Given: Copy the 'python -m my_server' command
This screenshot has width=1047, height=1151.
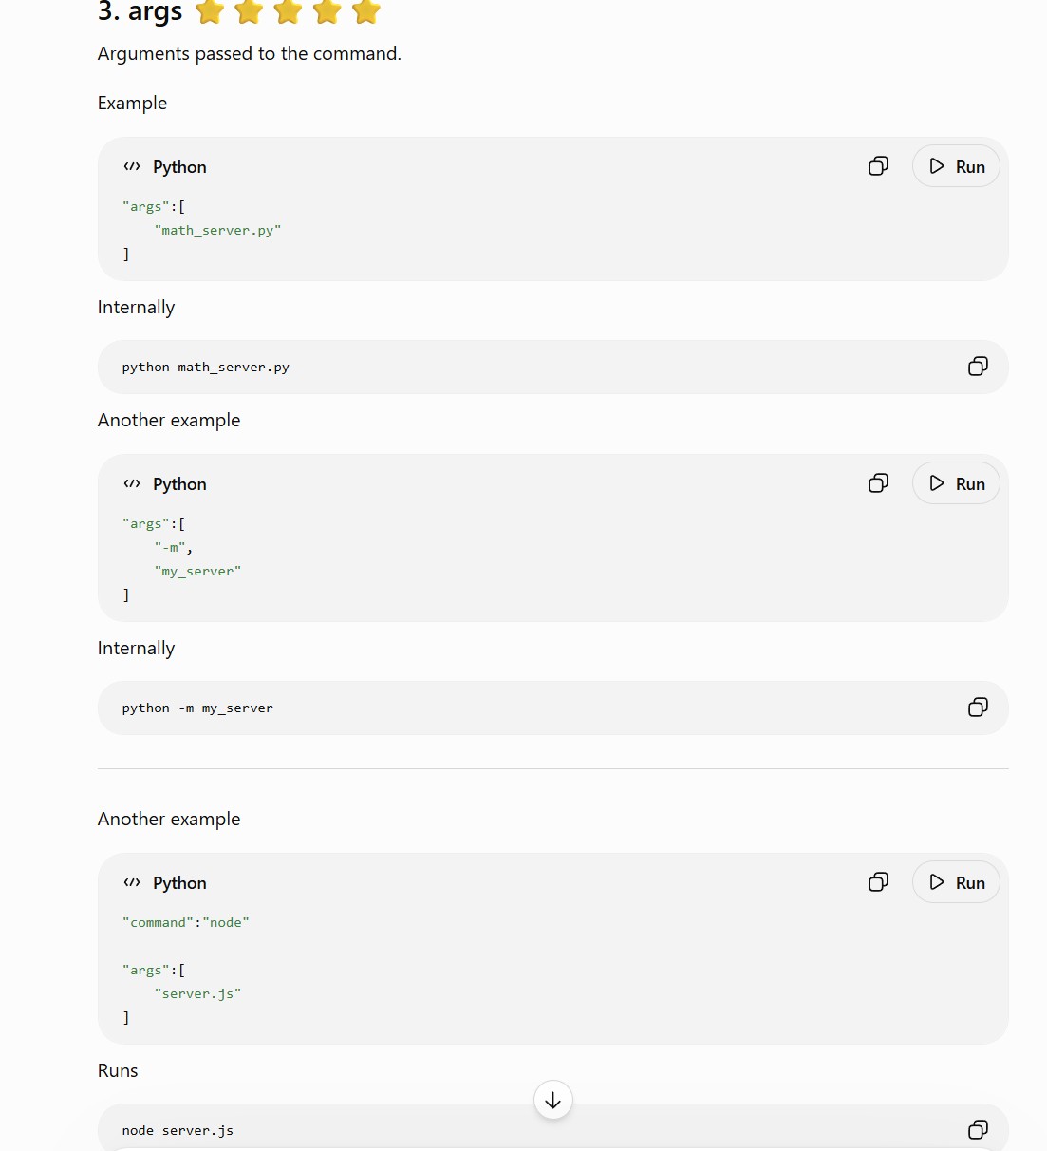Looking at the screenshot, I should point(978,708).
